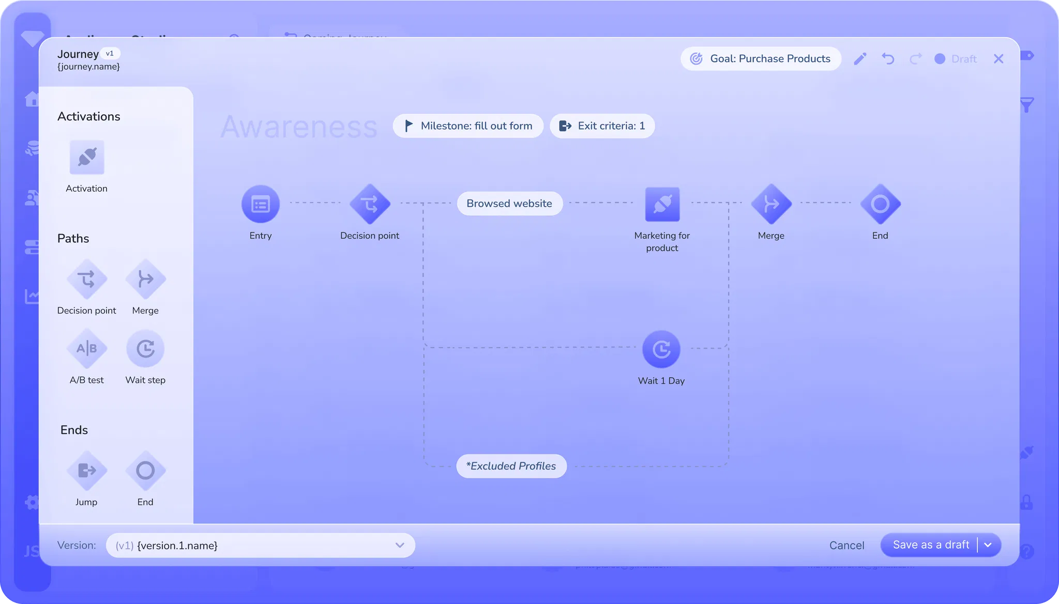Image resolution: width=1059 pixels, height=604 pixels.
Task: Select the Jump end tile
Action: 87,471
